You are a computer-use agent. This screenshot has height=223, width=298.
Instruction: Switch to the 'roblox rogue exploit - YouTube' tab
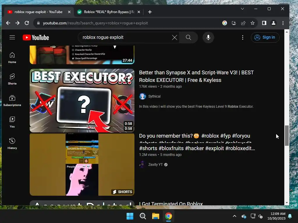[x=39, y=12]
